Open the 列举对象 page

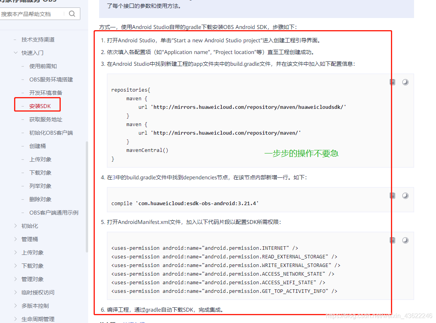[40, 186]
